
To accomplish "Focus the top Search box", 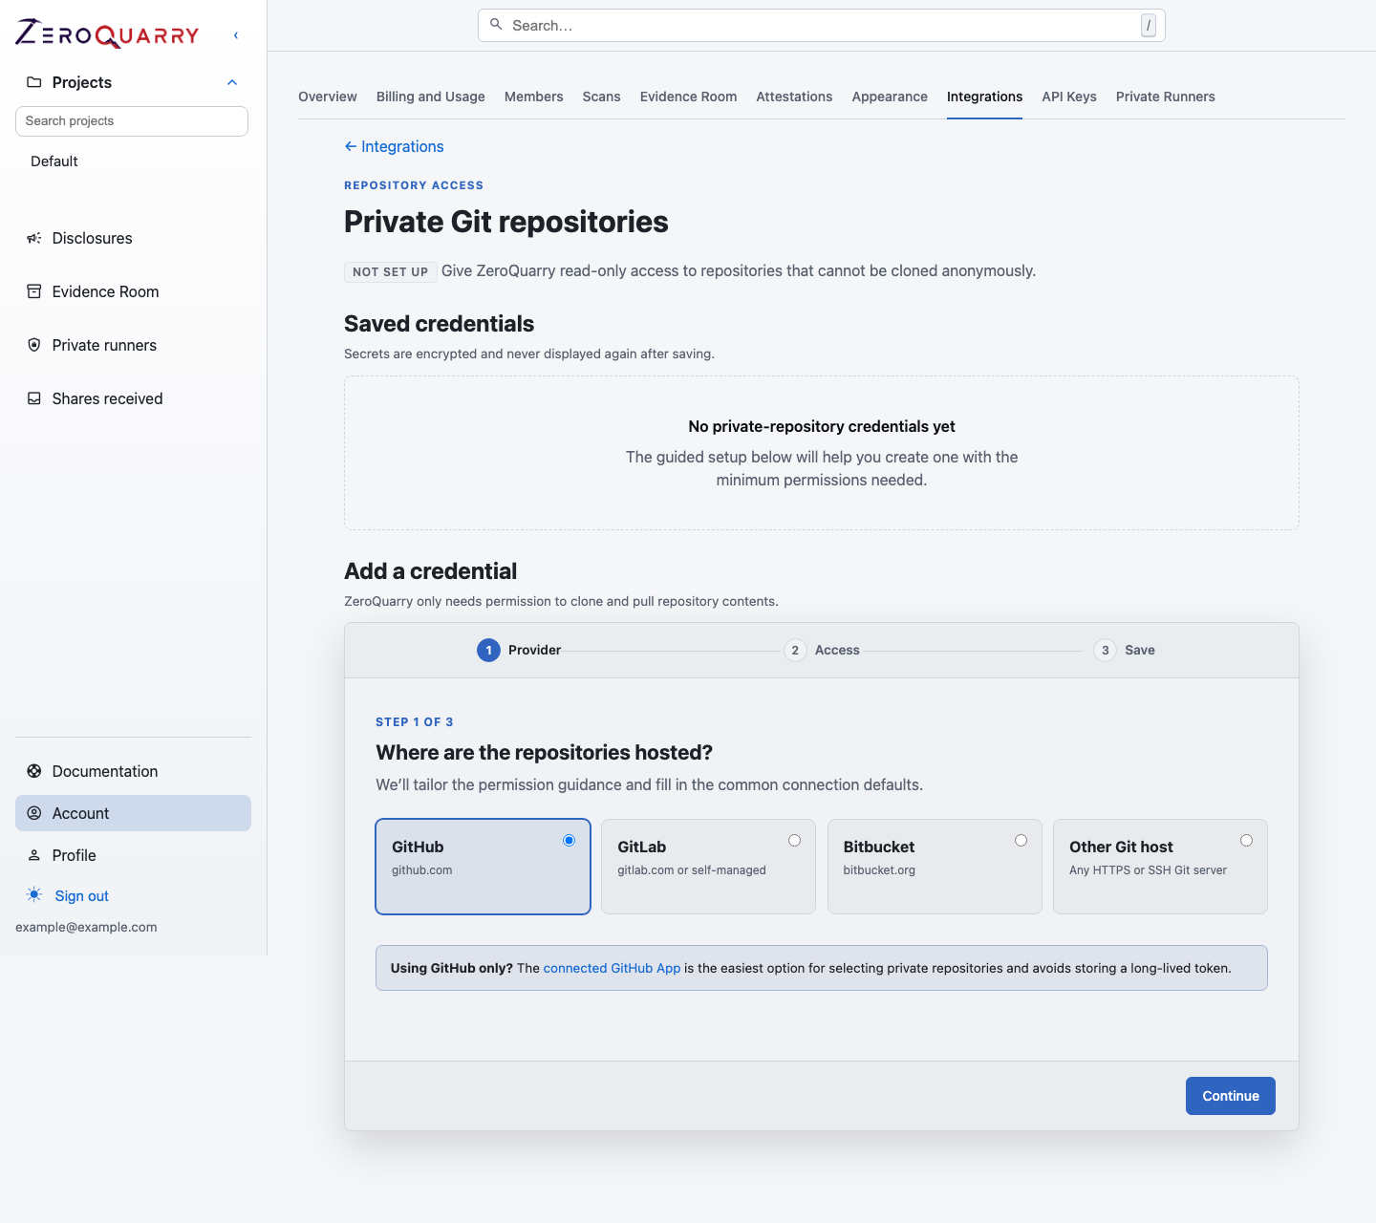I will tap(822, 26).
